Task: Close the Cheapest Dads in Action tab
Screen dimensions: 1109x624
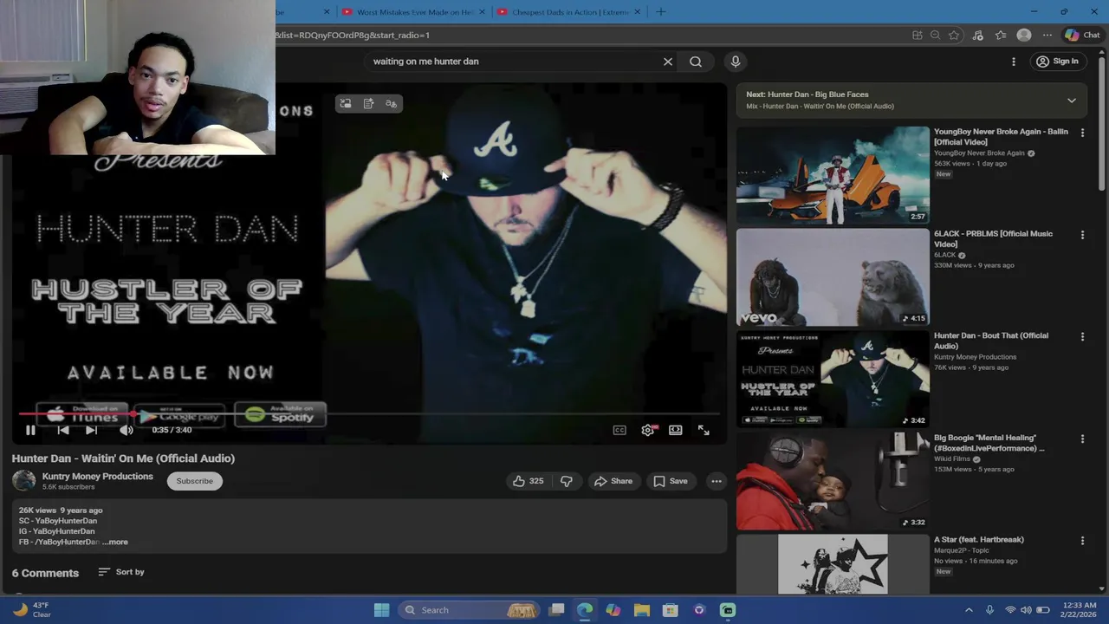Action: tap(638, 12)
